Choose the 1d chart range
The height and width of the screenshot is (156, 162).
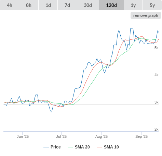48,5
